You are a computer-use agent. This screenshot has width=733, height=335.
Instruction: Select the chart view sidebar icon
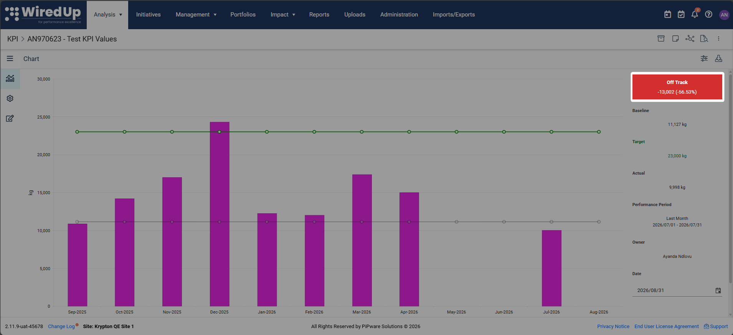click(x=10, y=79)
